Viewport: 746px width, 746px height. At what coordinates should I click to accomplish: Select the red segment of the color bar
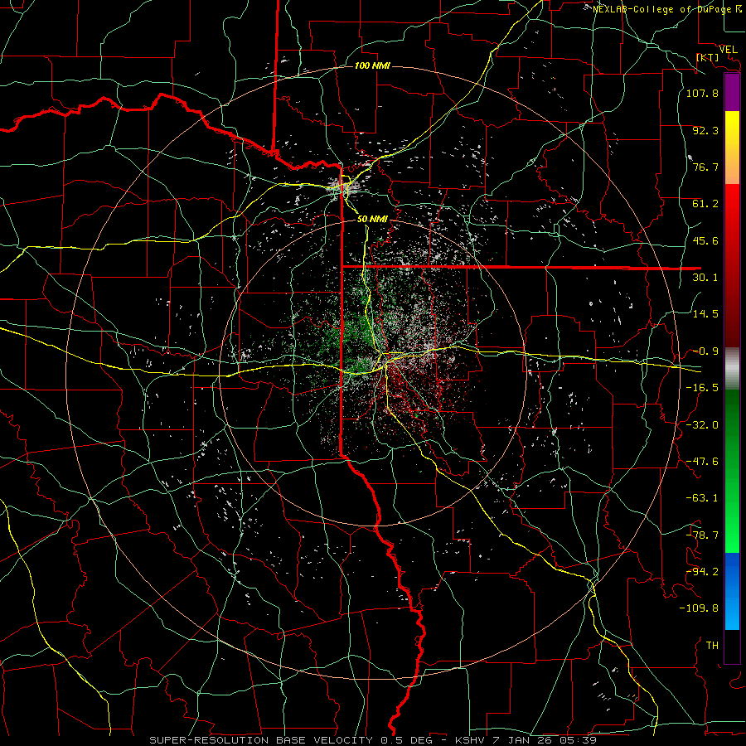click(732, 265)
